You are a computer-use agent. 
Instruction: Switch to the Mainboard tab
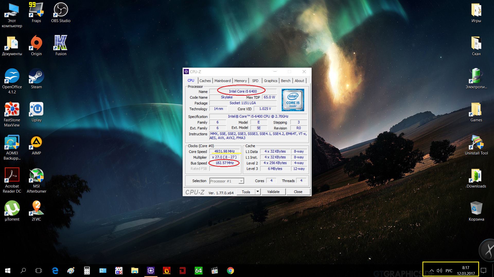[x=222, y=81]
